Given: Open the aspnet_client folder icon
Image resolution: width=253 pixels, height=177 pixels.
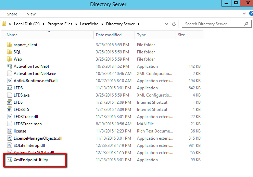Looking at the screenshot, I should point(9,45).
